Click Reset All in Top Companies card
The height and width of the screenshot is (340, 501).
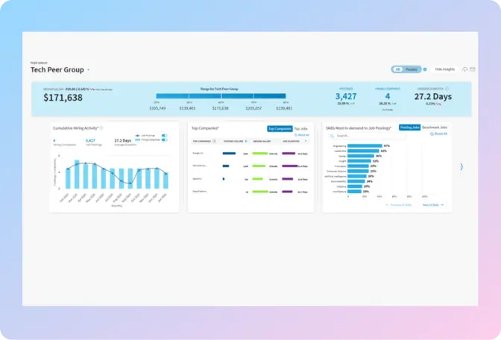(x=302, y=135)
